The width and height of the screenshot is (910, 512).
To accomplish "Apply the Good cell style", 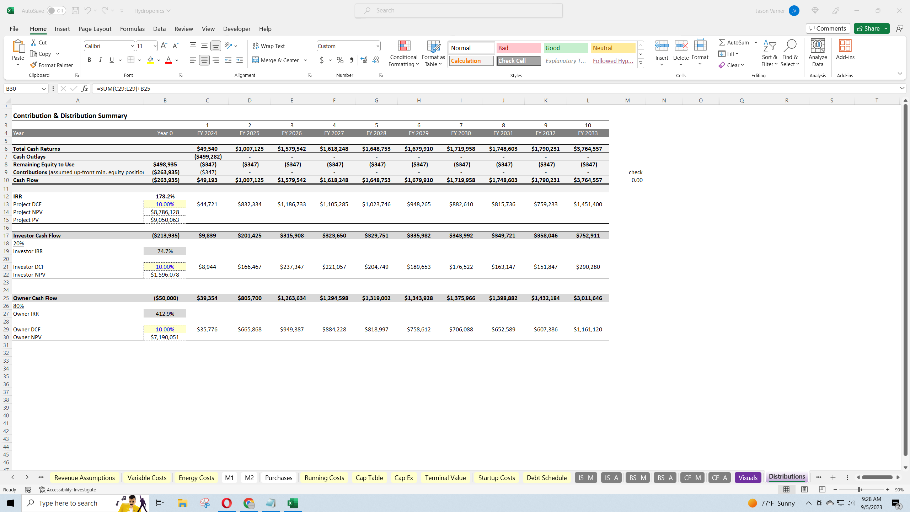I will [566, 48].
